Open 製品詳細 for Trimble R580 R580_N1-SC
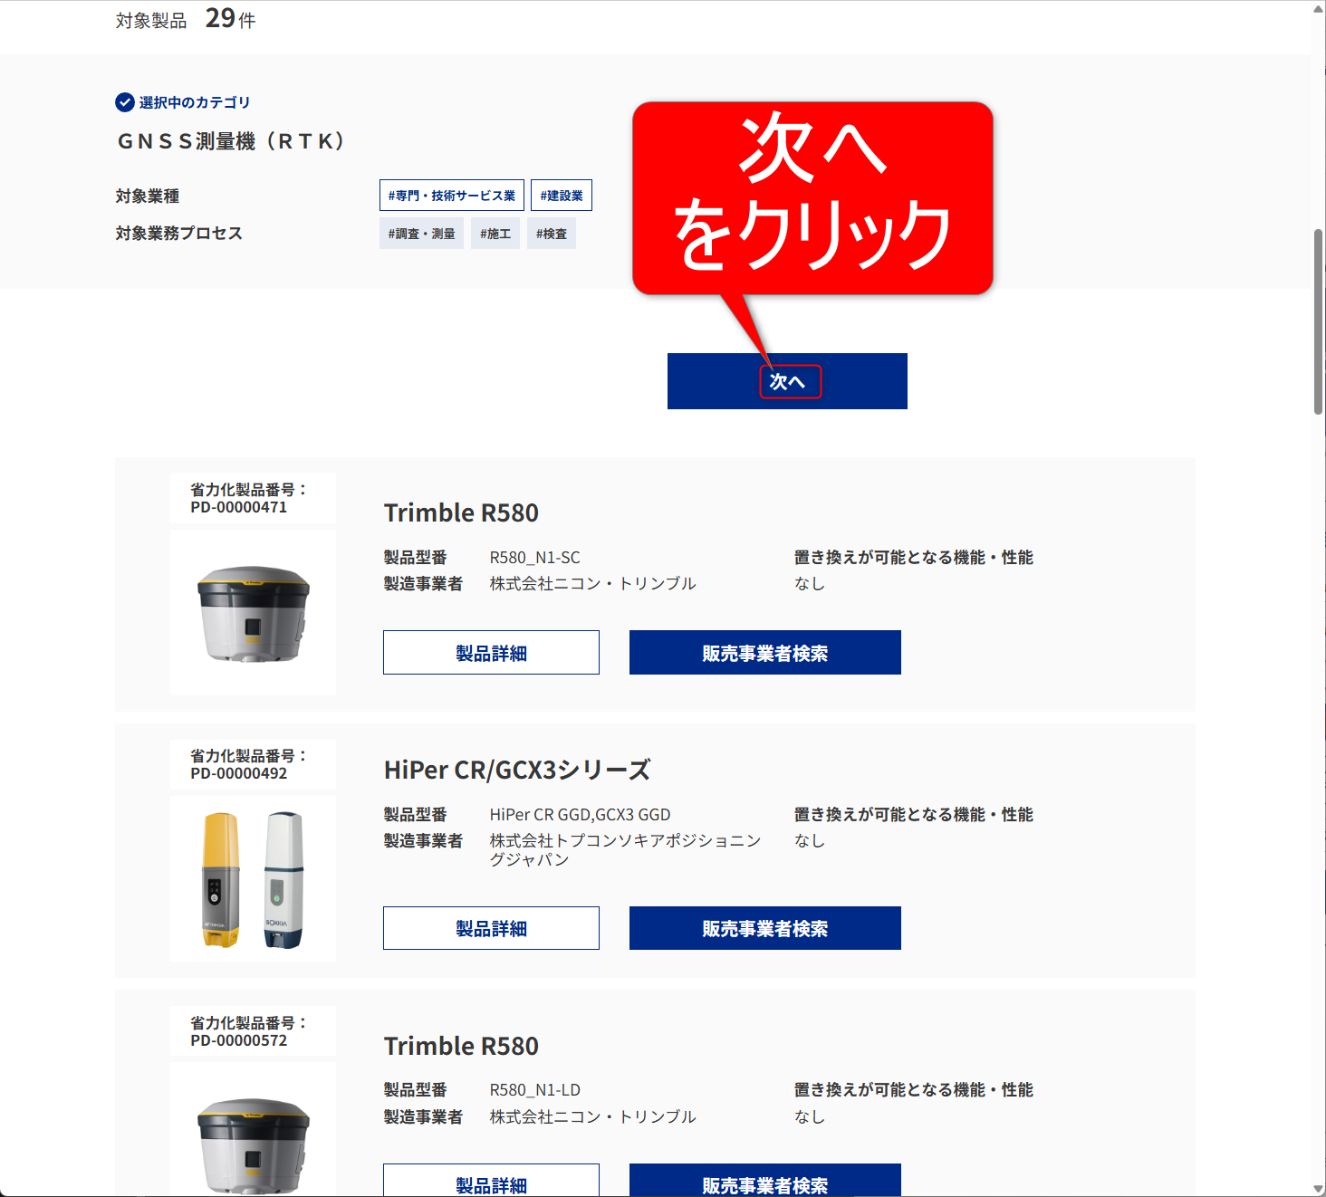1326x1197 pixels. [x=491, y=653]
